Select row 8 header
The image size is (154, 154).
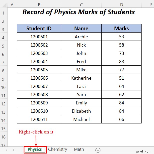(3, 70)
